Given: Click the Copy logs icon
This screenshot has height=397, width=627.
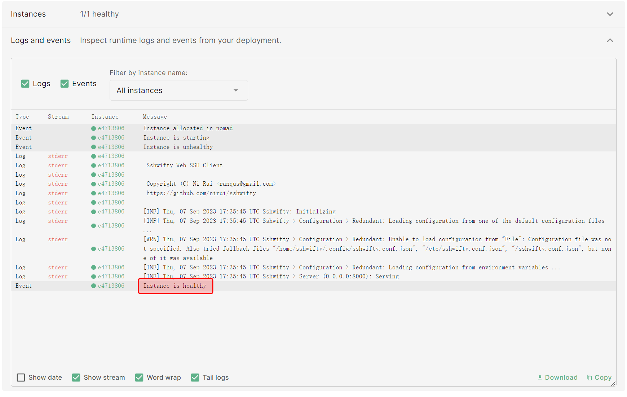Looking at the screenshot, I should point(589,378).
